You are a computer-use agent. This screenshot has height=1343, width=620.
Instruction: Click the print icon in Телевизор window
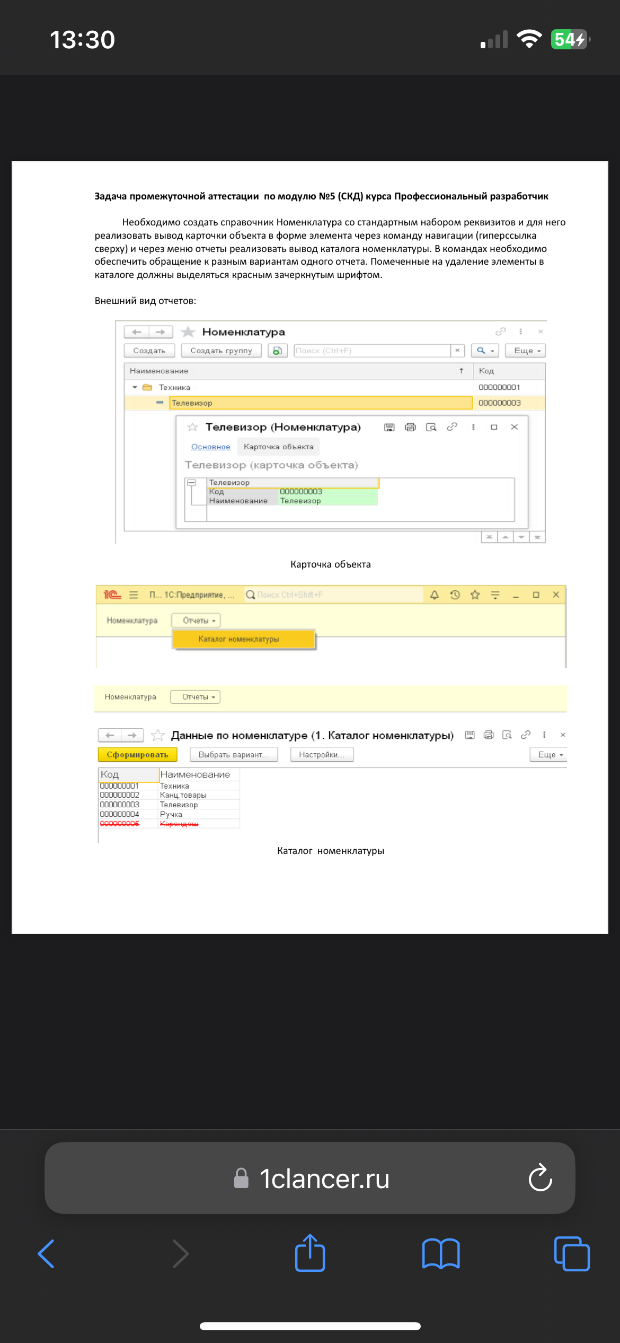[410, 427]
